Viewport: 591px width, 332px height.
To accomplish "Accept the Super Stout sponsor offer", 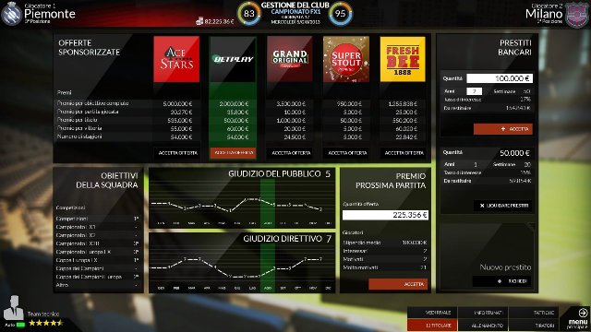I will 347,153.
